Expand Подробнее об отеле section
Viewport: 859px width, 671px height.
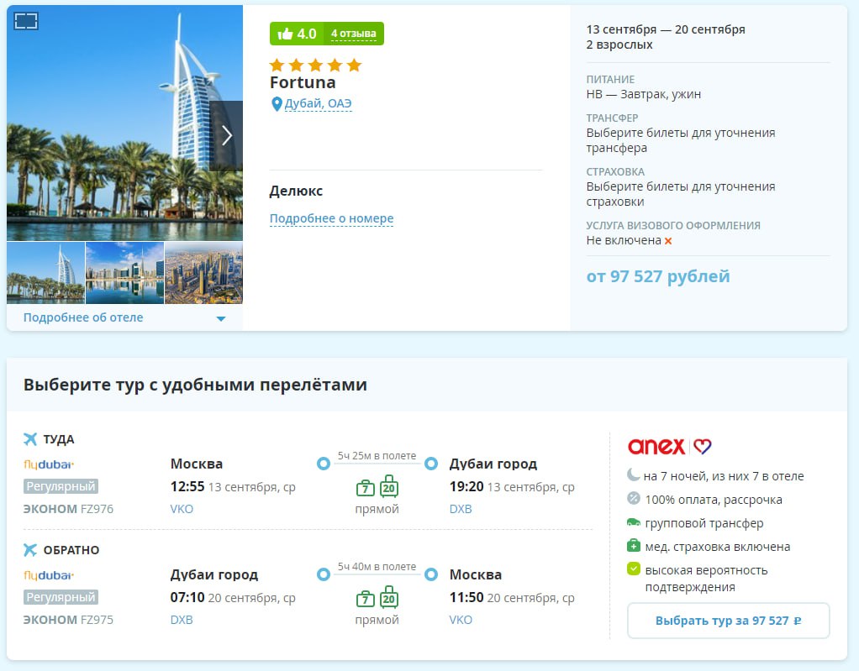coord(83,317)
